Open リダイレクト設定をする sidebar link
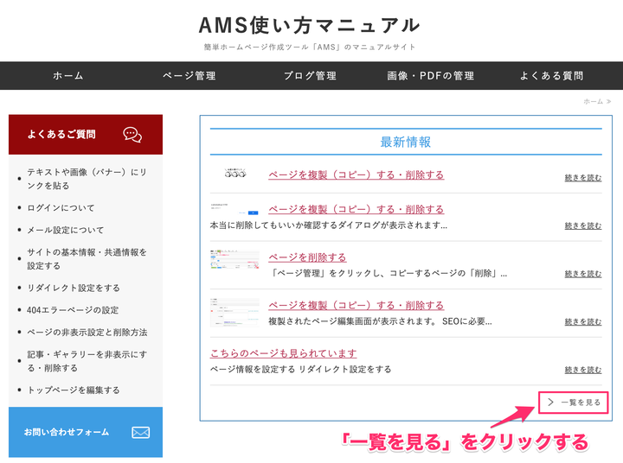 coord(74,288)
